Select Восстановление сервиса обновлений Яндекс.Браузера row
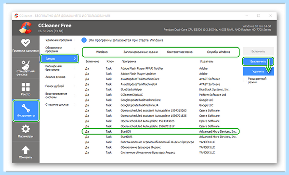The image size is (289, 175). (x=160, y=142)
